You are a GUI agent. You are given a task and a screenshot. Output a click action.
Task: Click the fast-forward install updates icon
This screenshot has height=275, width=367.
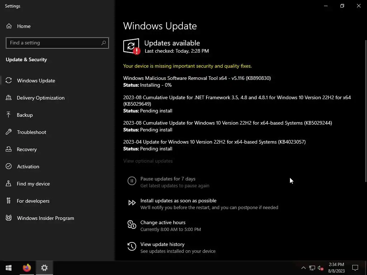click(x=132, y=203)
